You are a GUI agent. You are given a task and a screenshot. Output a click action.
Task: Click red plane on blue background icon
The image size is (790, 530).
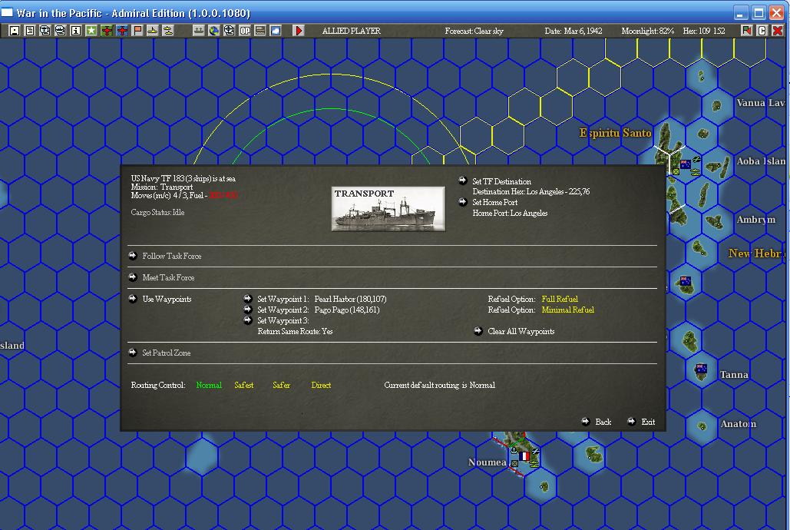[122, 31]
